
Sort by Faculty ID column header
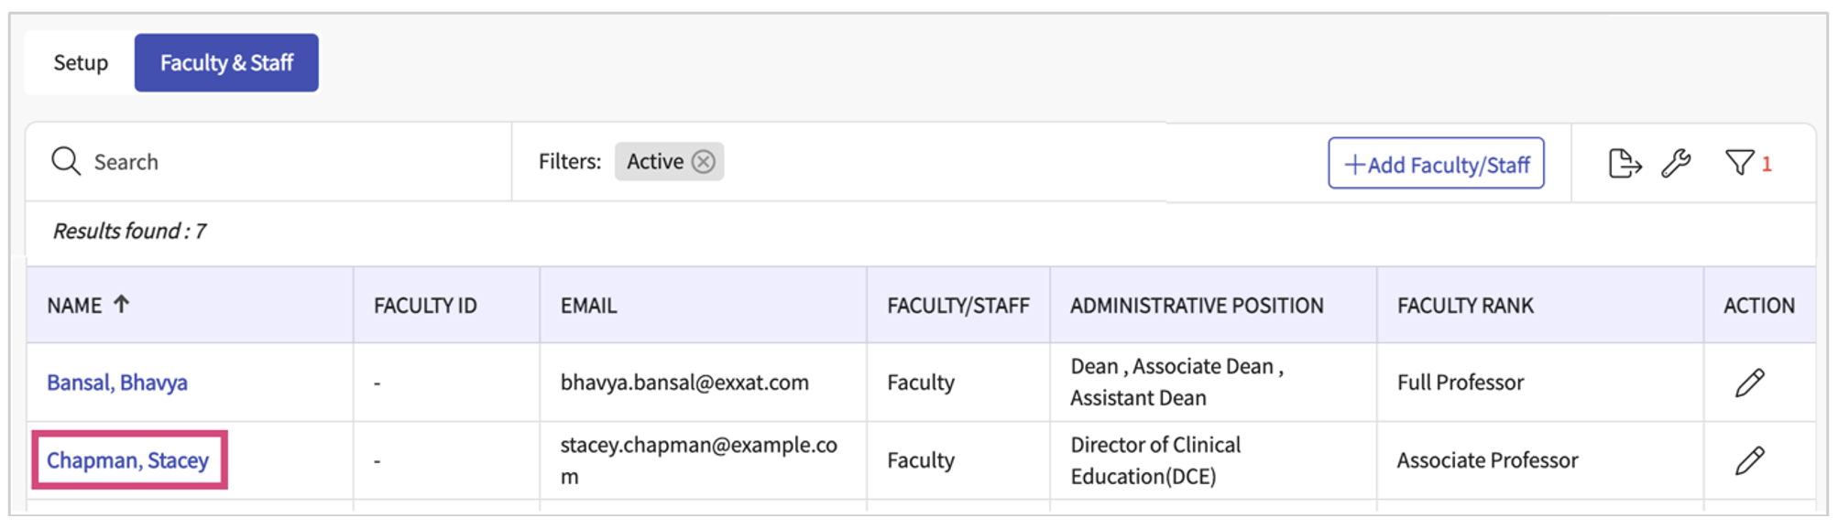pos(425,306)
